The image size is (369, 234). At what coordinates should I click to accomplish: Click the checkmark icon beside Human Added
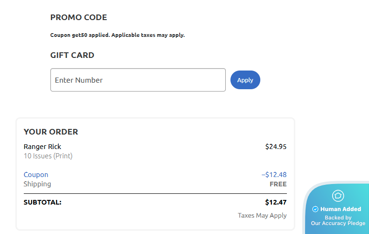click(x=315, y=209)
